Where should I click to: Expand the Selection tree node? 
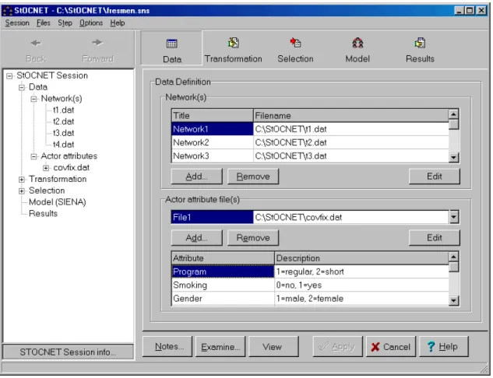tap(22, 191)
